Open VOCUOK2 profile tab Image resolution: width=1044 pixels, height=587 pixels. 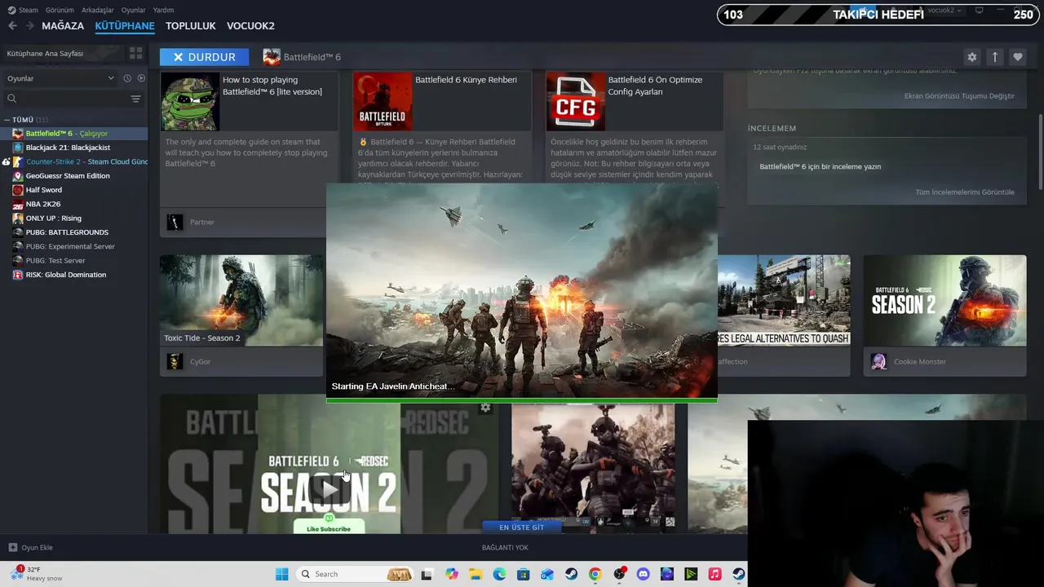pyautogui.click(x=250, y=26)
